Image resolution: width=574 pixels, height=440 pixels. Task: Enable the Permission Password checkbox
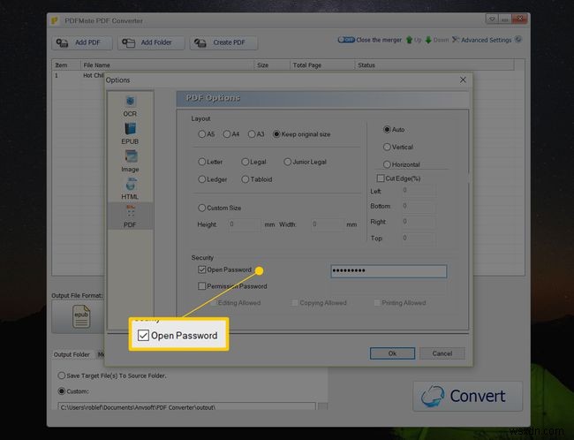pyautogui.click(x=201, y=286)
